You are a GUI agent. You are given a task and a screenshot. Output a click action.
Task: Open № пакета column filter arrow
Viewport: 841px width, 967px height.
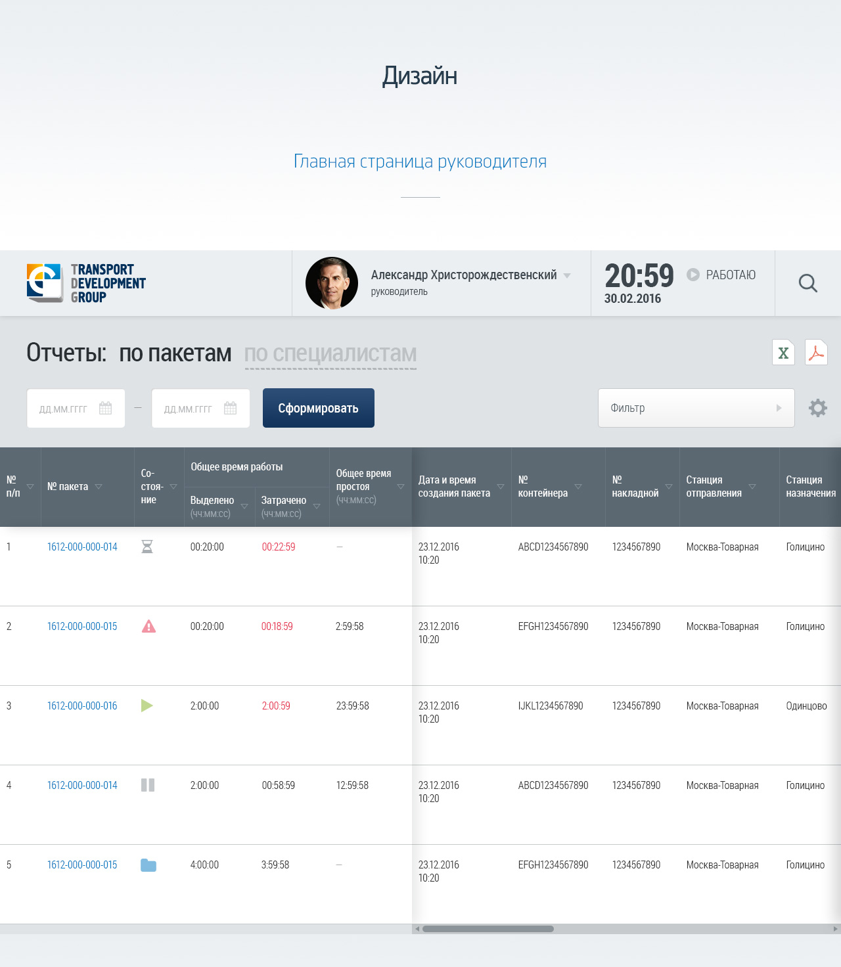coord(99,487)
